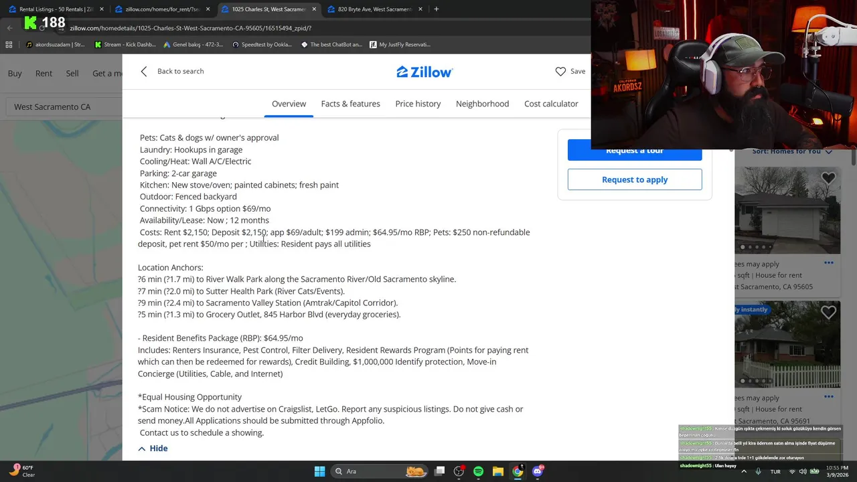The image size is (857, 482).
Task: Open the Chrome apps grid in bookmarks bar
Action: [9, 45]
